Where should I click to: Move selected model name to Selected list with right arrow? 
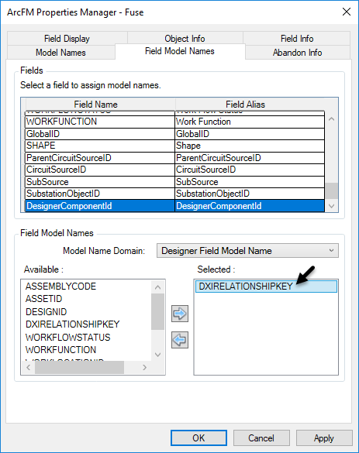pos(180,314)
